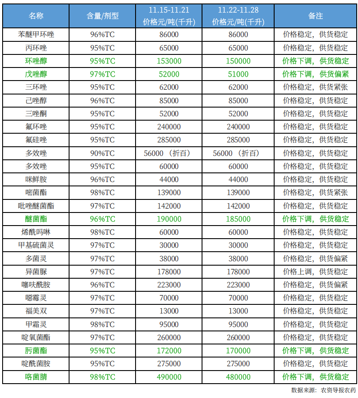
Task: Select the 三环唑 name cell
Action: click(x=36, y=88)
